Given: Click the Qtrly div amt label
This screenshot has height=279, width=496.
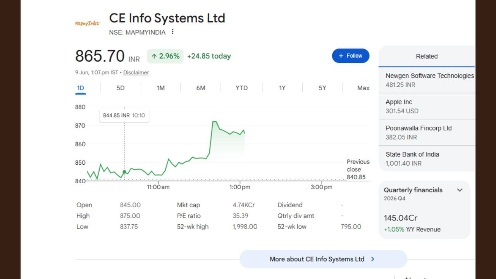Looking at the screenshot, I should click(x=296, y=216).
